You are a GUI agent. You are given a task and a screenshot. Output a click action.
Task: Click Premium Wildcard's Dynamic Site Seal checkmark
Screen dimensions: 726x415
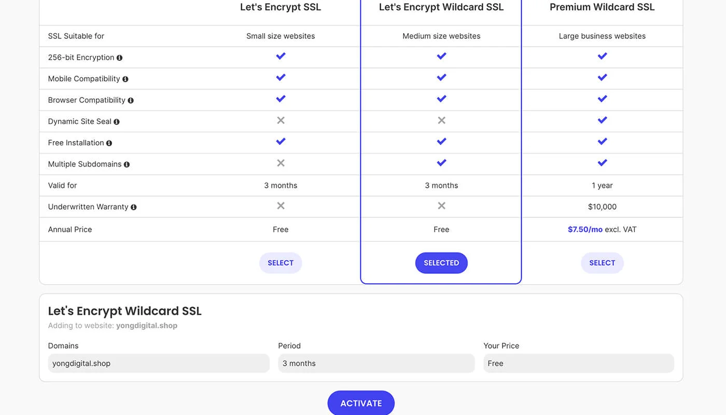point(602,120)
